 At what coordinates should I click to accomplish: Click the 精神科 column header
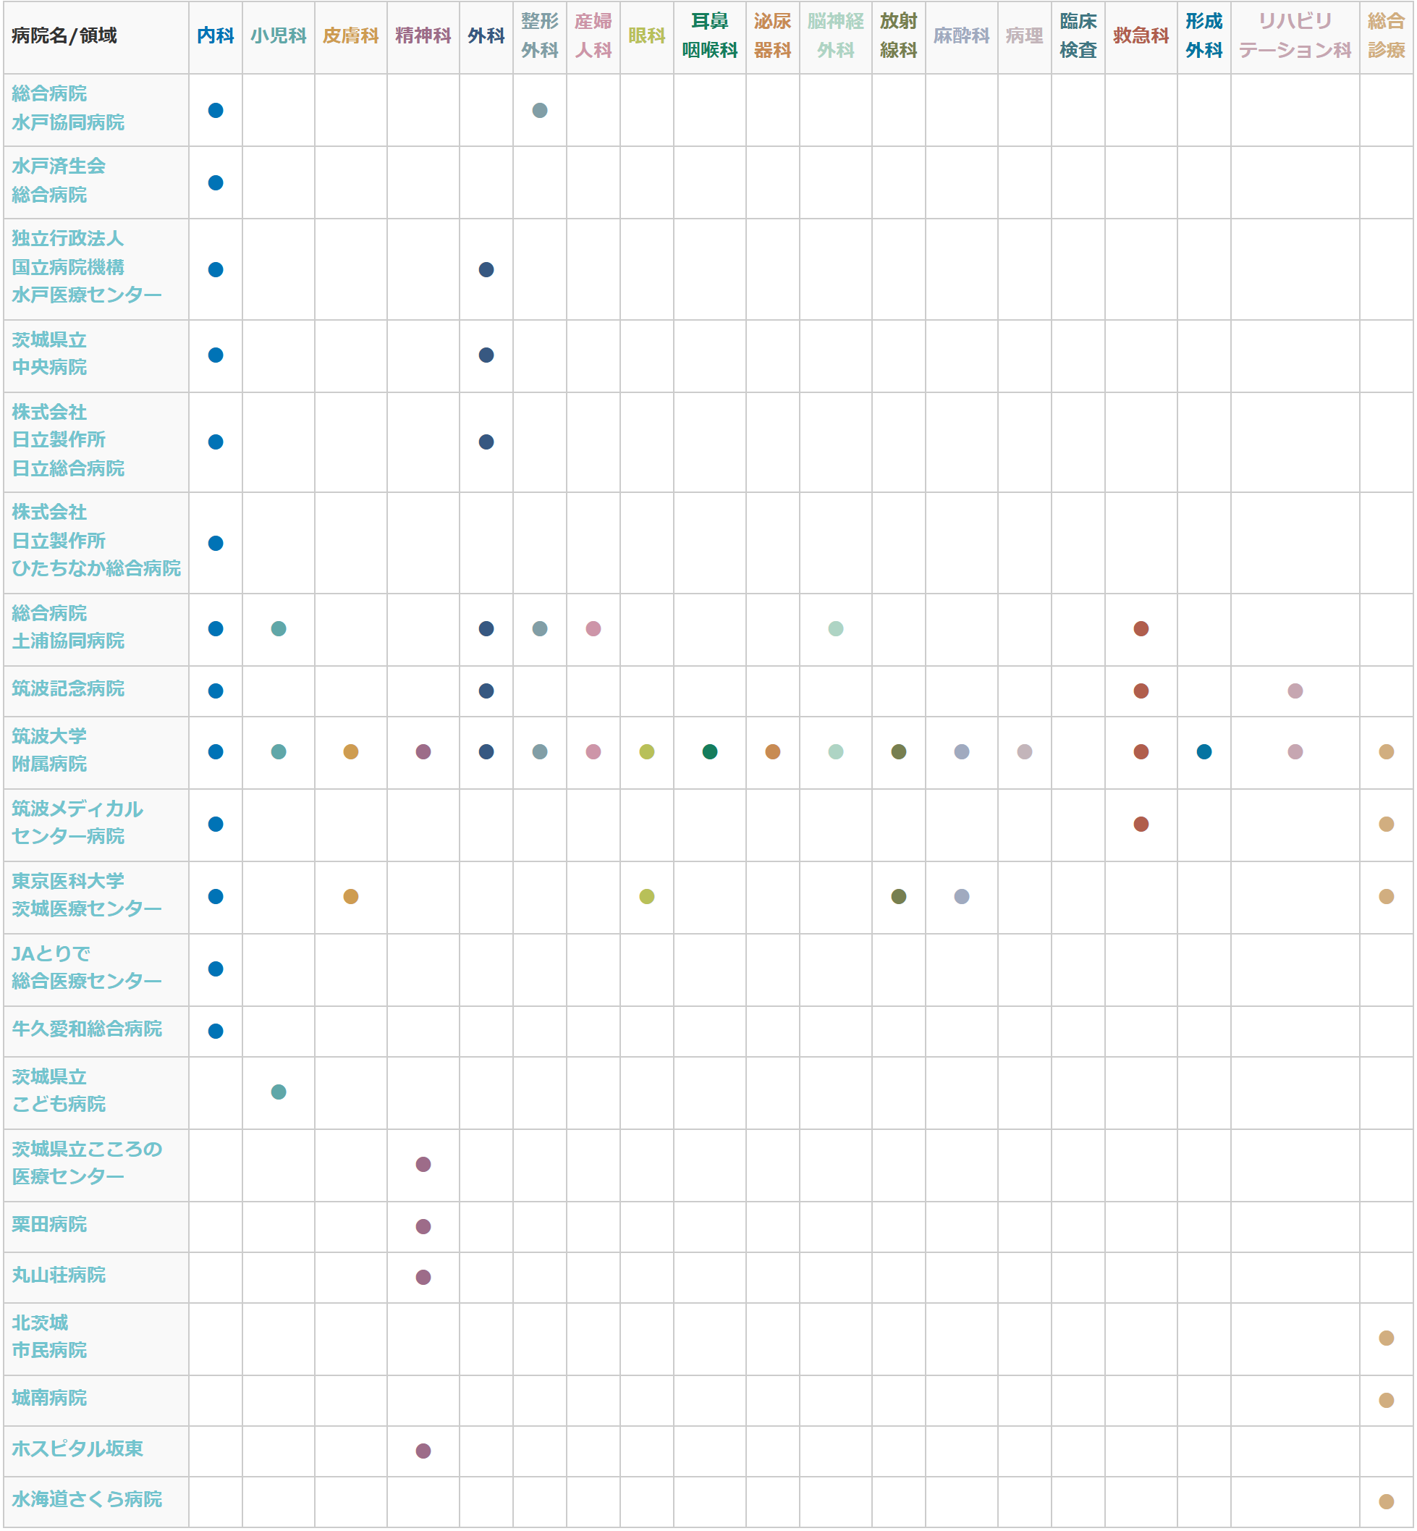click(423, 36)
